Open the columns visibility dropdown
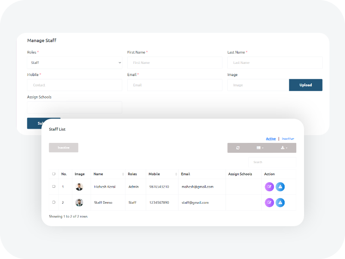 click(260, 148)
